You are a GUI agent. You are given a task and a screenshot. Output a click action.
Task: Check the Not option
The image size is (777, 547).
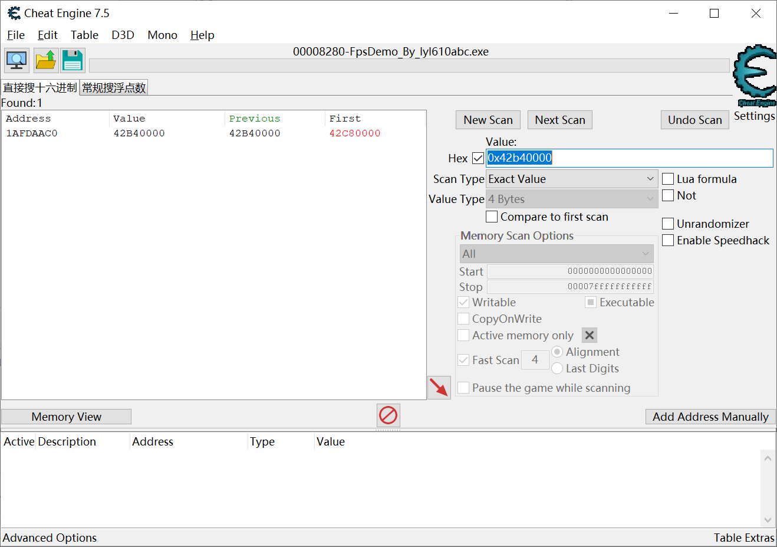pos(668,195)
